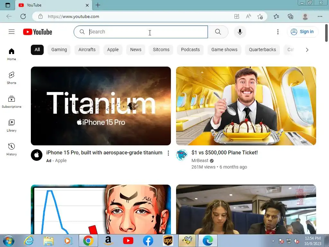329x247 pixels.
Task: Select the Aircrafts filter chip
Action: tap(87, 50)
